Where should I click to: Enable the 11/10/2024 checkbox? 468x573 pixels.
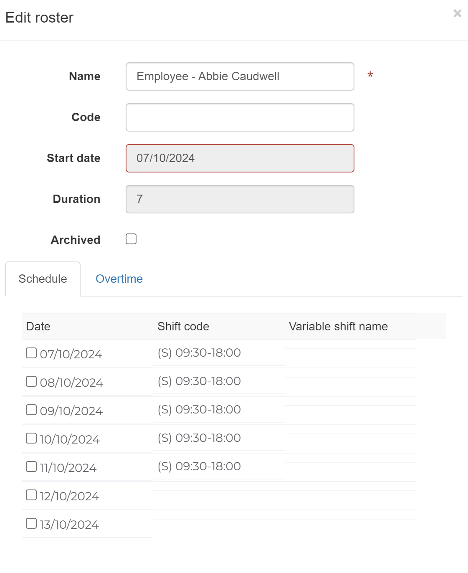(x=31, y=467)
